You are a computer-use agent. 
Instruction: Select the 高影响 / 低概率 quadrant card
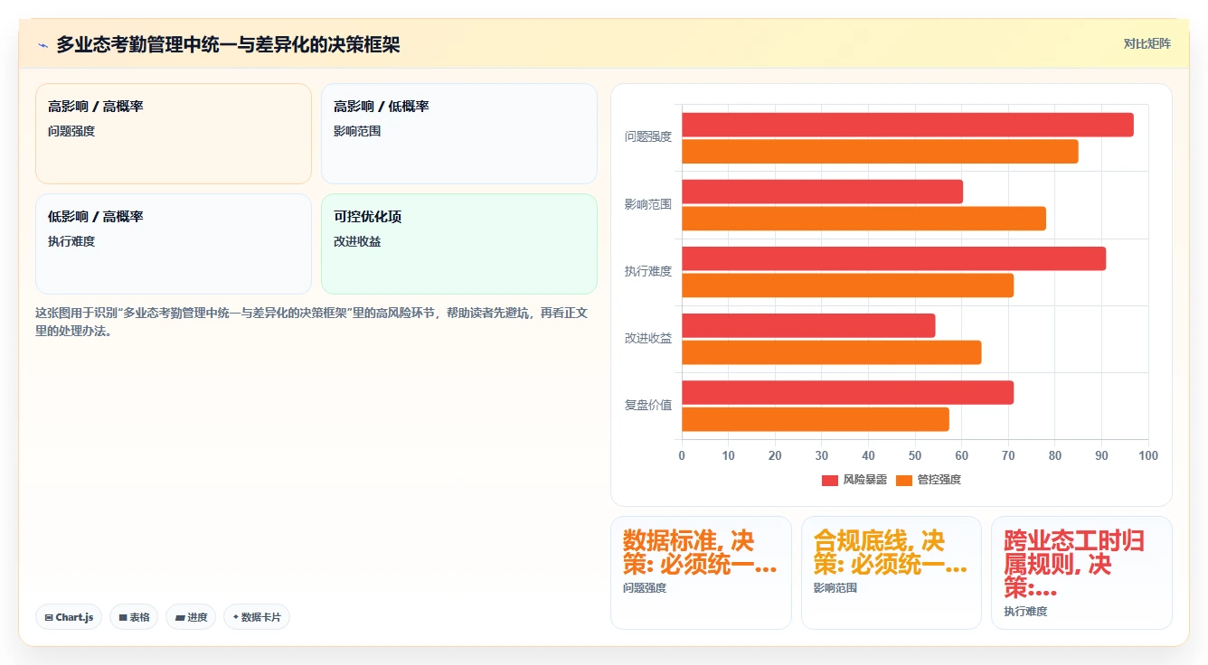pyautogui.click(x=459, y=134)
